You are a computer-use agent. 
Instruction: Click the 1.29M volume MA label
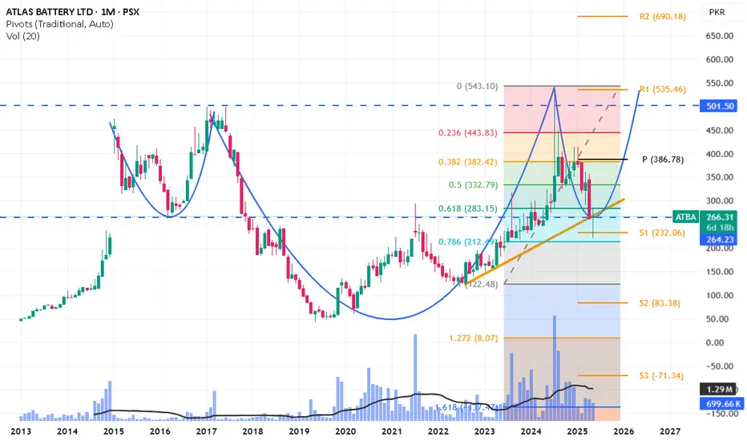[x=719, y=390]
